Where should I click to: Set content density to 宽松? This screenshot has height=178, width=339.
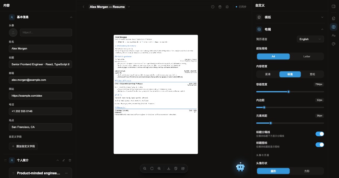(312, 74)
